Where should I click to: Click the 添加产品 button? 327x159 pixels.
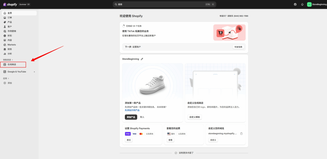(x=131, y=117)
